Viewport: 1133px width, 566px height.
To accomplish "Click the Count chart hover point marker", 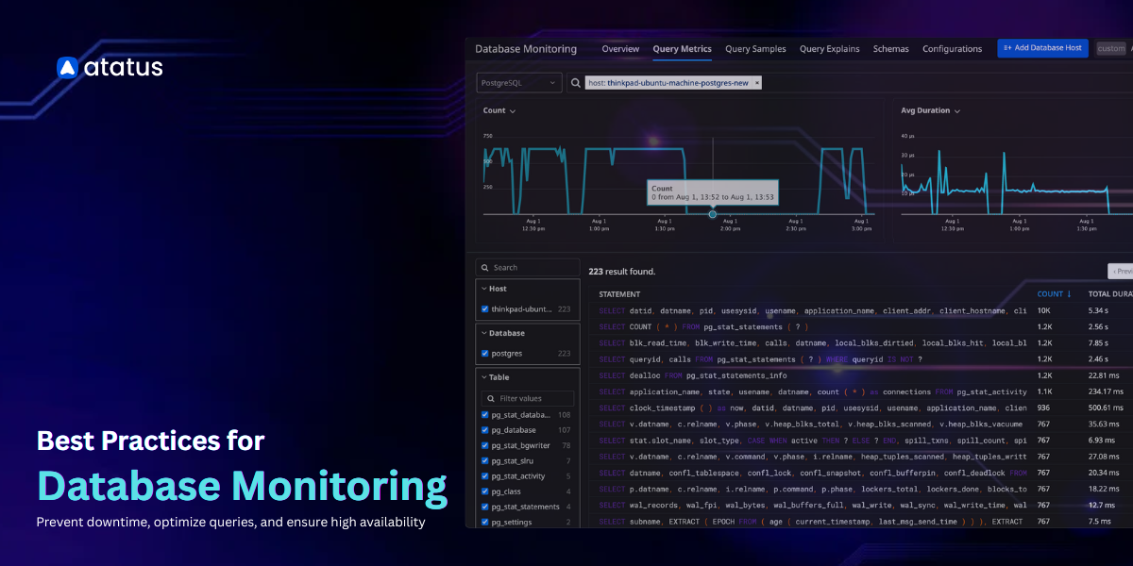I will pos(713,214).
